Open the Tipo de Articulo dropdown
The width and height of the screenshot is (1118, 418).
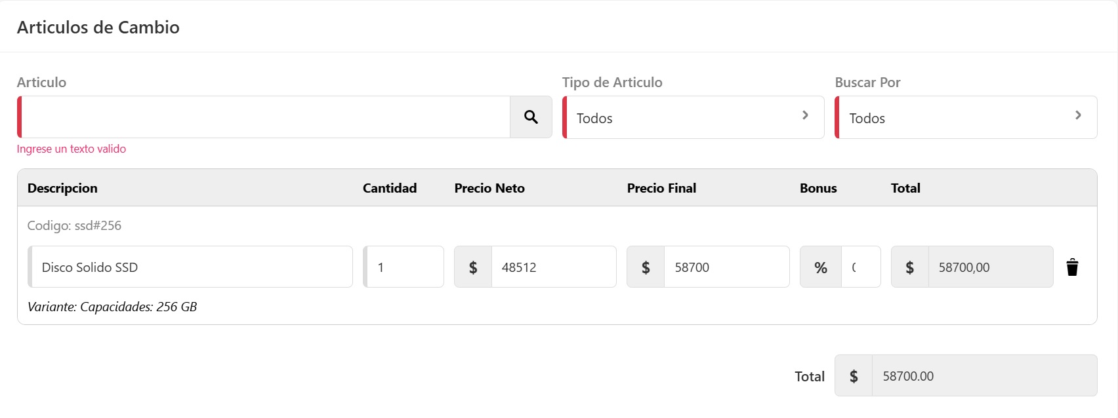[x=693, y=118]
